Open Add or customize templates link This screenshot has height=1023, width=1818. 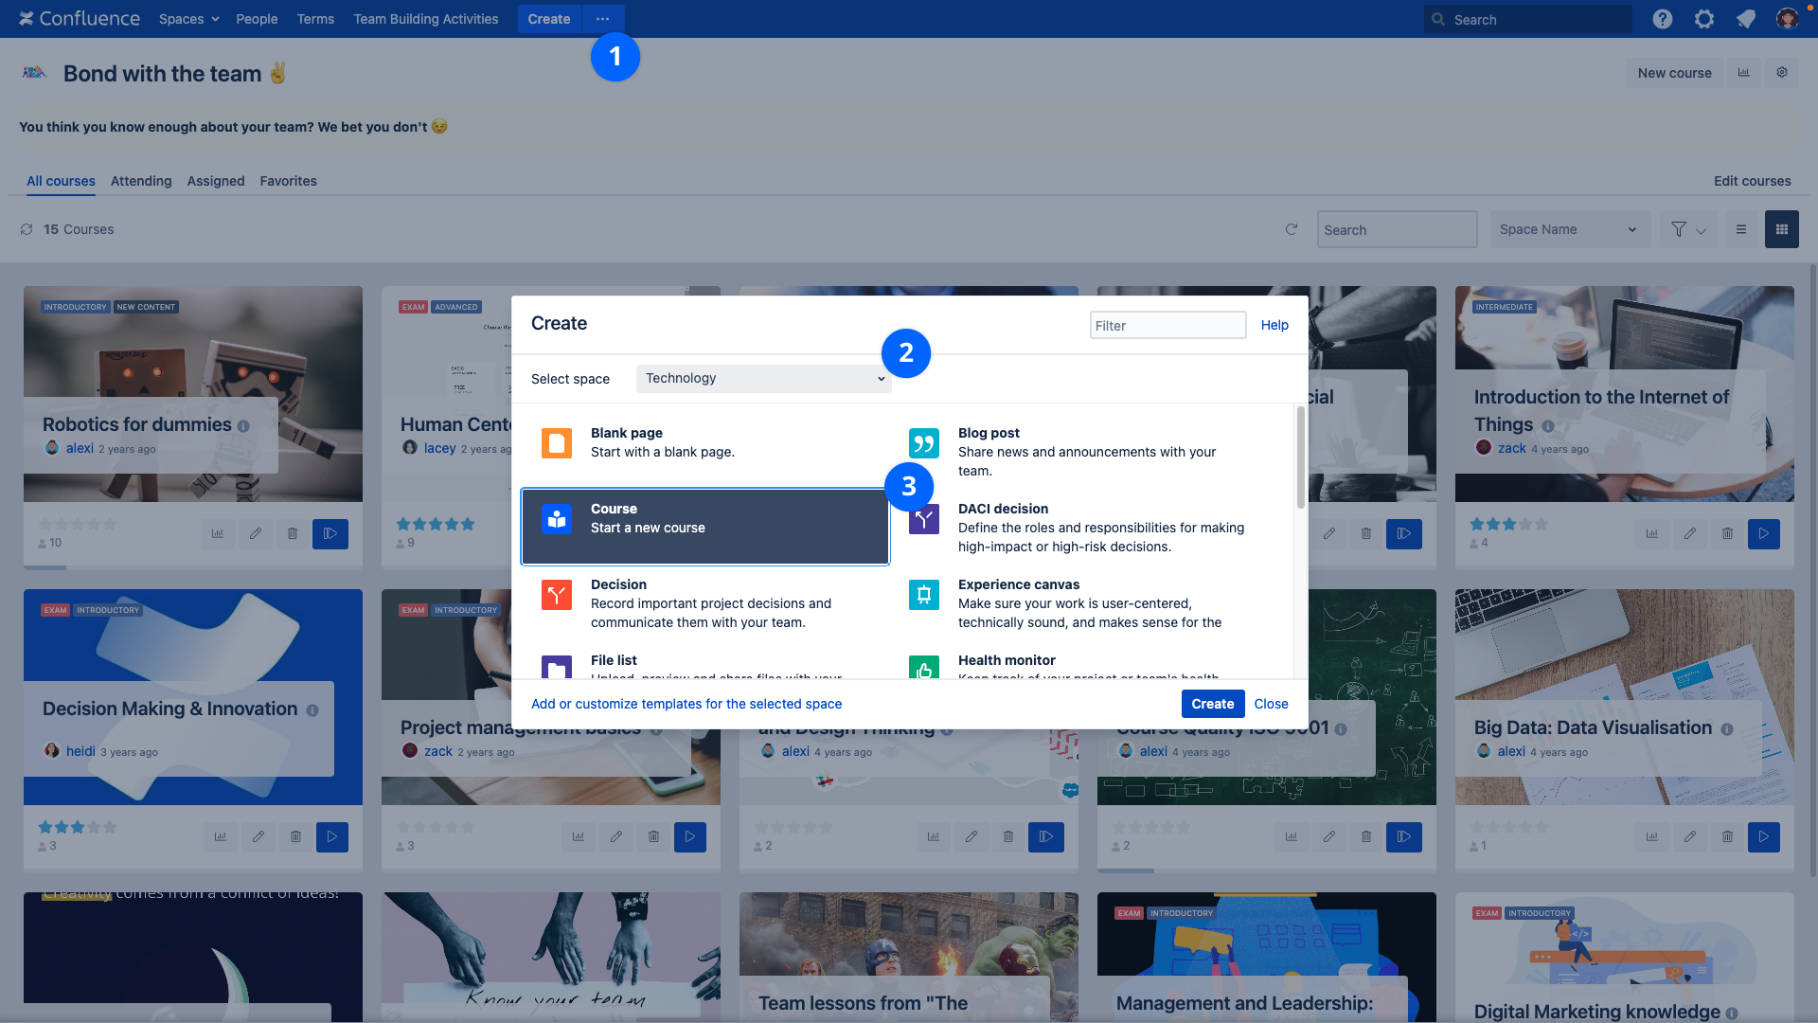686,704
